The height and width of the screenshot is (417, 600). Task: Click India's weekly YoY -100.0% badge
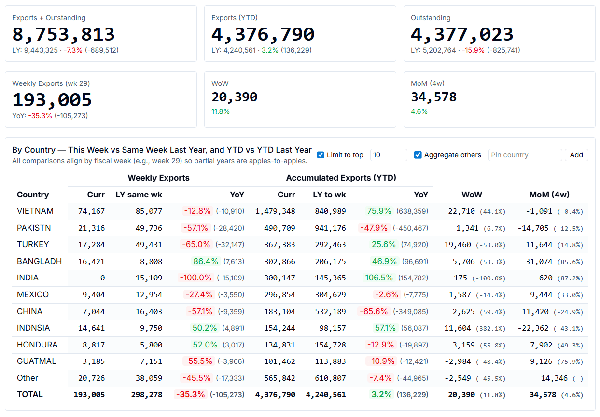coord(195,278)
